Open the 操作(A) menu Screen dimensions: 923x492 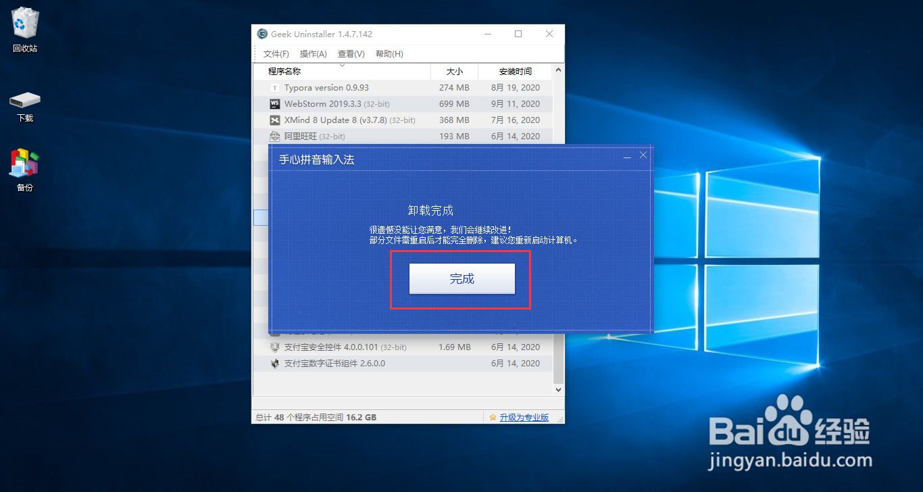pyautogui.click(x=313, y=53)
